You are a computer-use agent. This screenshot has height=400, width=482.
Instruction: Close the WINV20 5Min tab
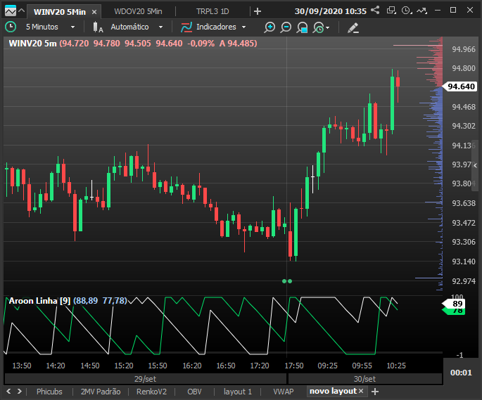tap(94, 12)
